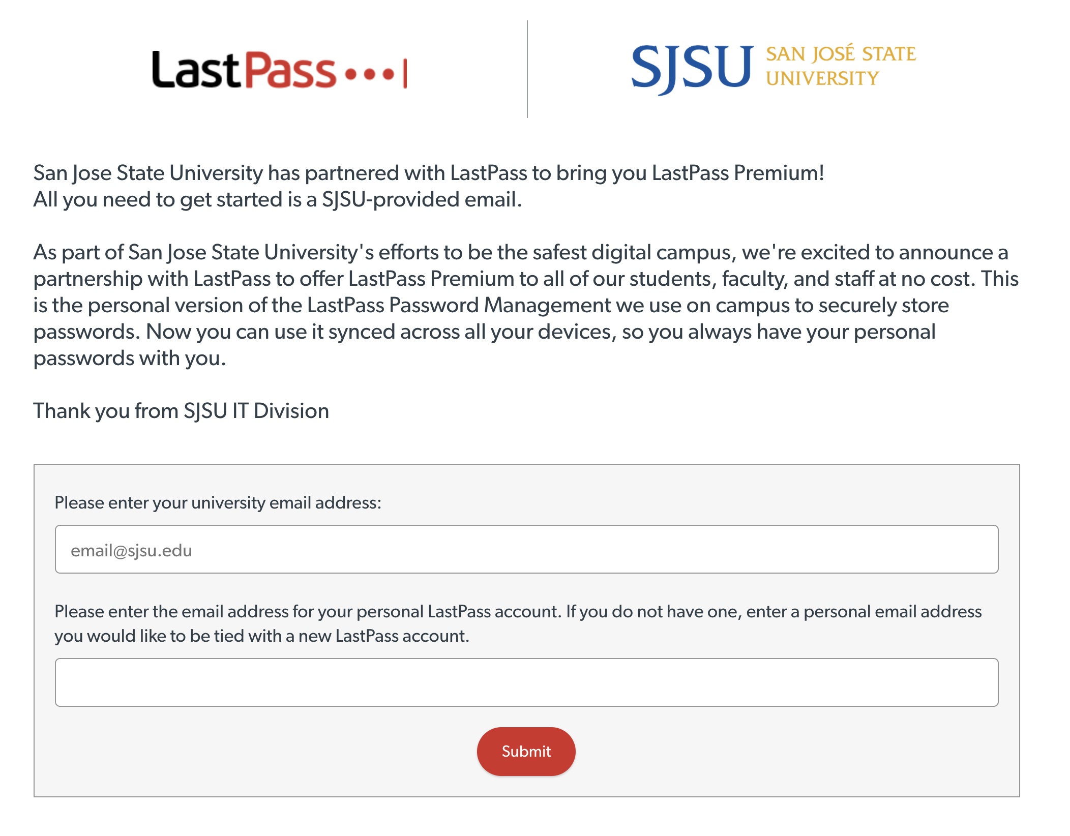This screenshot has height=836, width=1070.
Task: Click the LastPass logo
Action: pyautogui.click(x=279, y=70)
